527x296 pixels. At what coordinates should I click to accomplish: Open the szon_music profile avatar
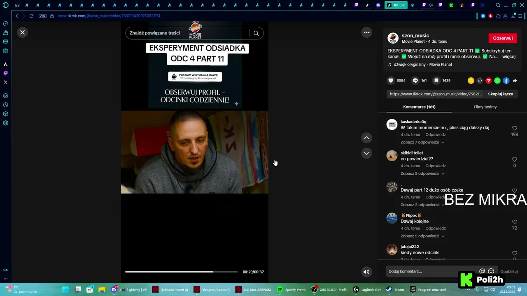pyautogui.click(x=393, y=38)
